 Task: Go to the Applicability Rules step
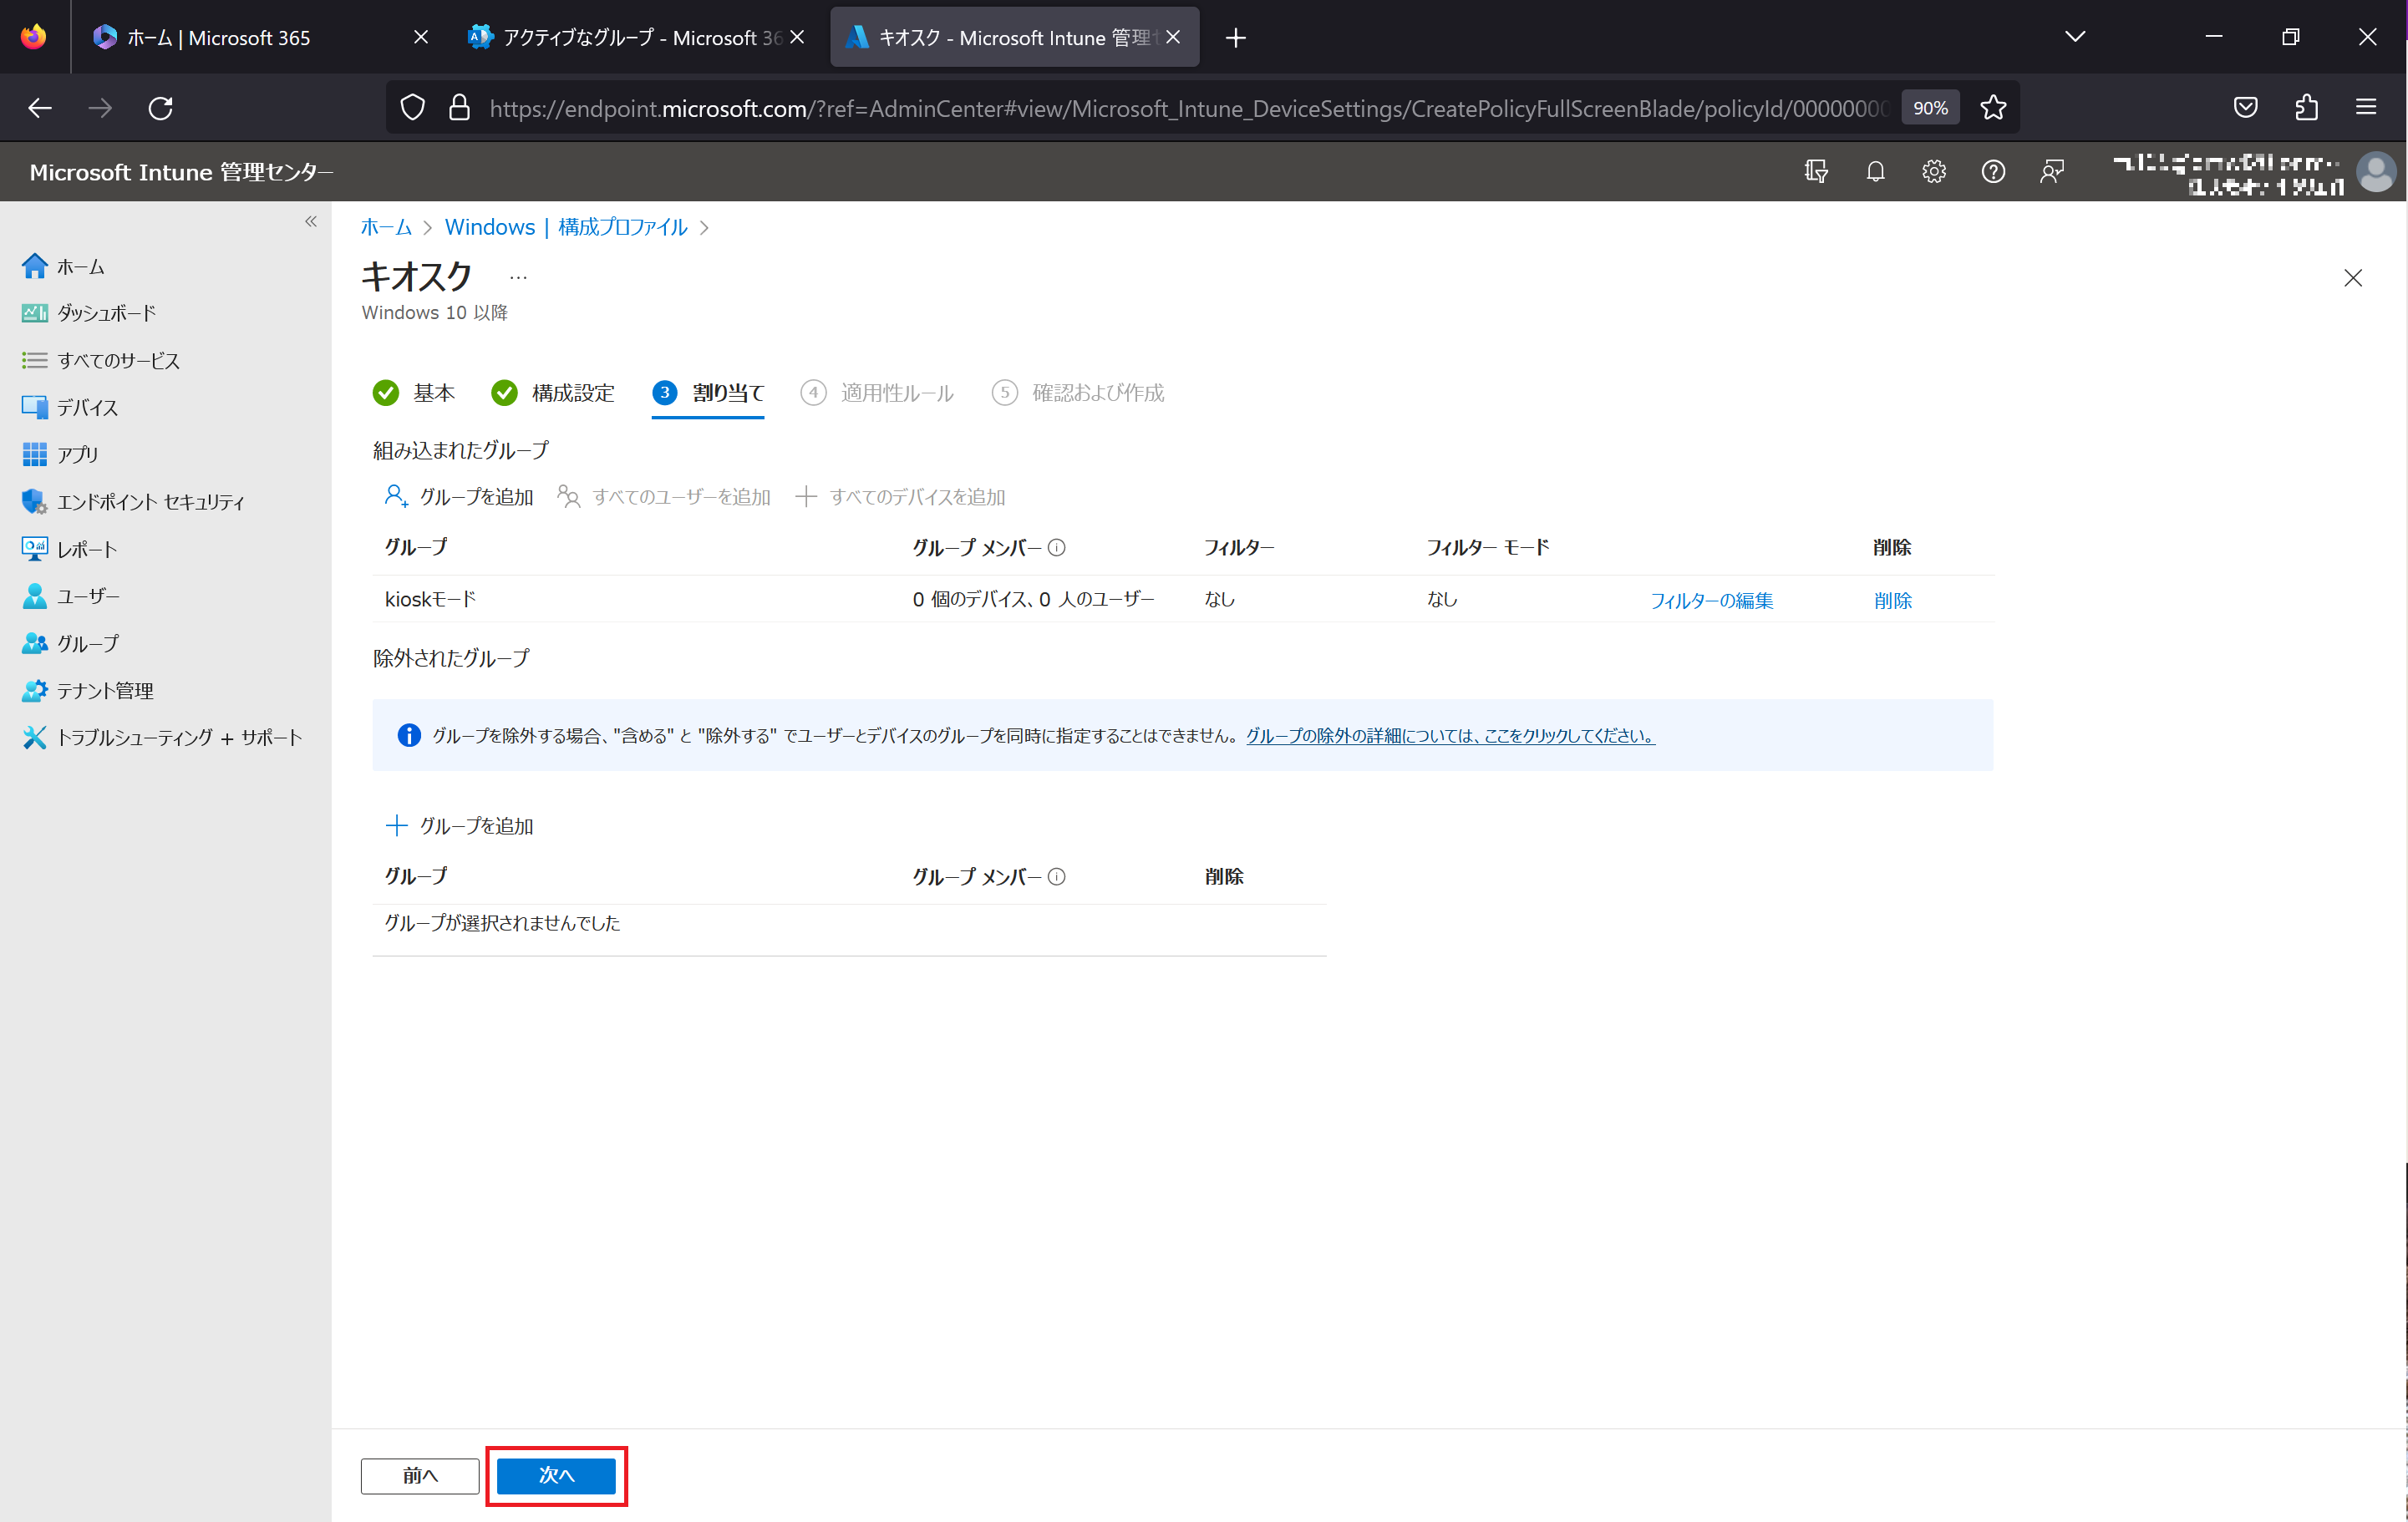tap(877, 393)
